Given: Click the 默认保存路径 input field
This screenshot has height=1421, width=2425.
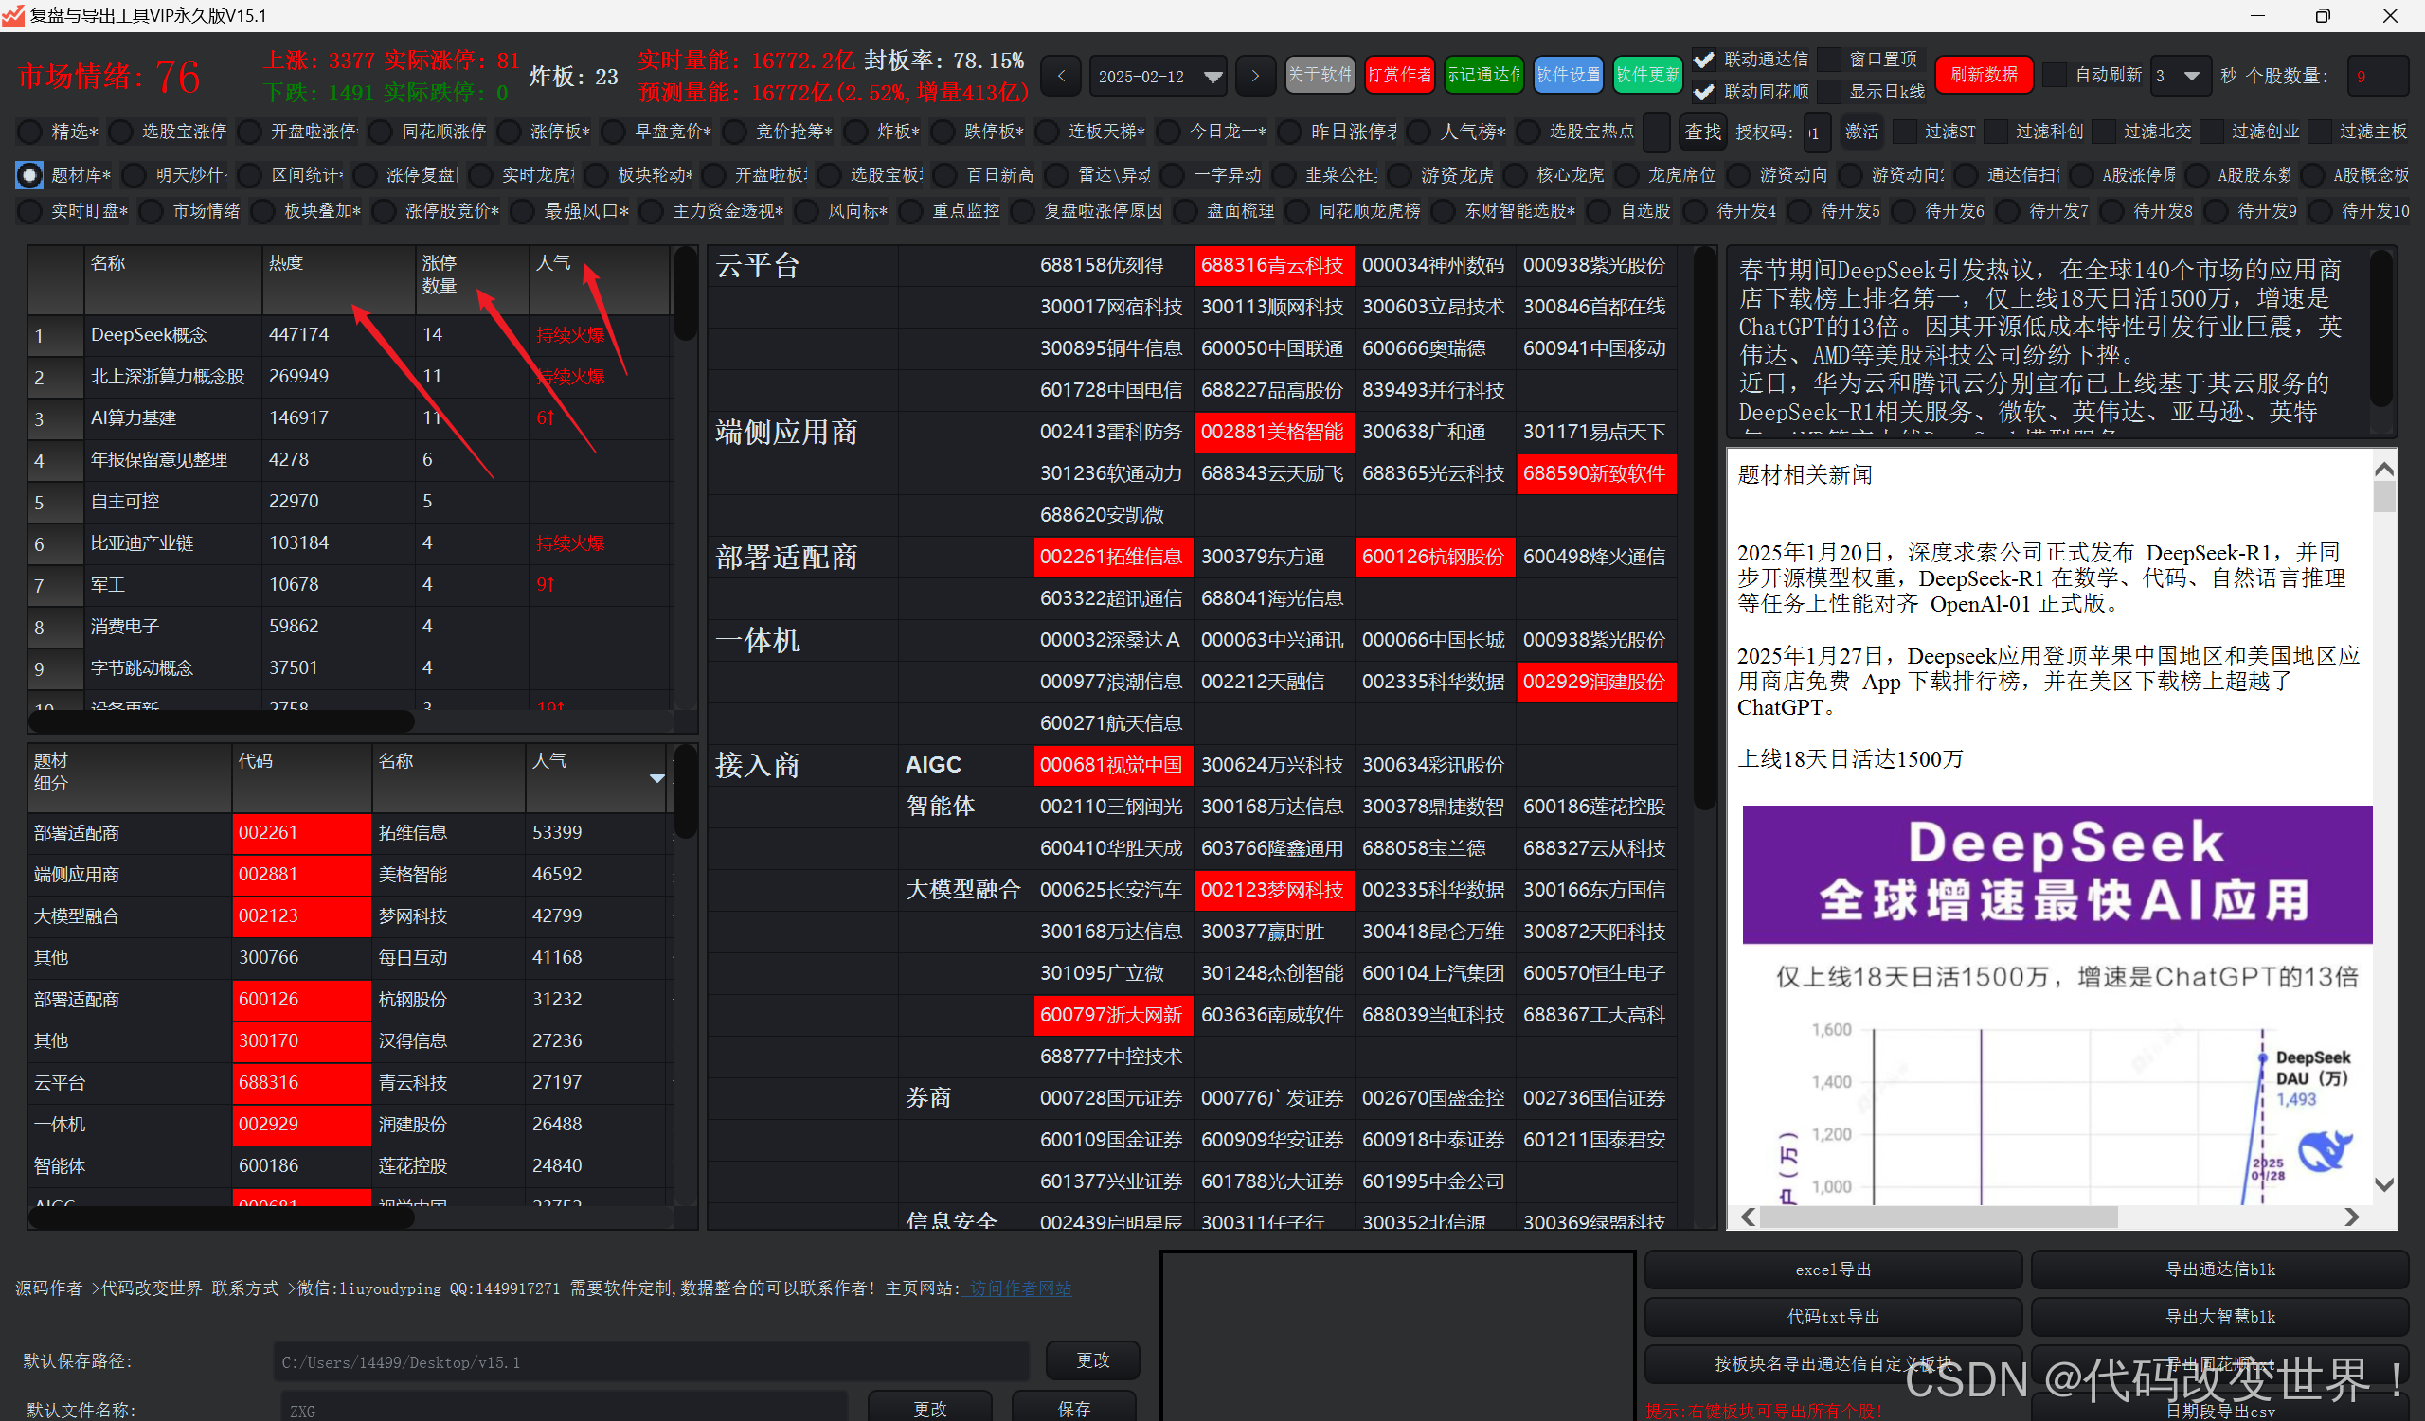Looking at the screenshot, I should (x=650, y=1362).
